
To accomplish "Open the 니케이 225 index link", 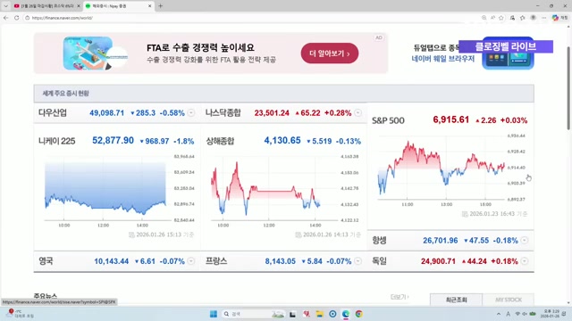I will [x=56, y=141].
